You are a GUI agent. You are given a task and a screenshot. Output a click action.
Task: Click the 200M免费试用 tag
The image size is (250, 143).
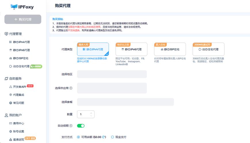[202, 45]
